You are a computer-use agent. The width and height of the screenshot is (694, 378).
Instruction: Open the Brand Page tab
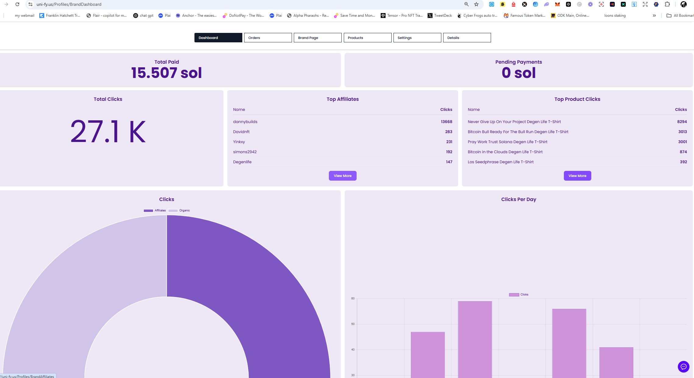[318, 38]
